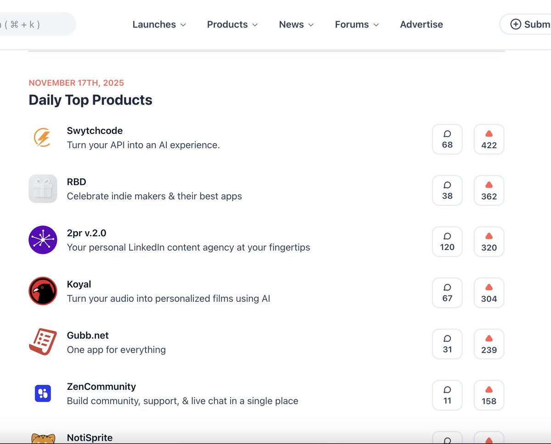Open the Gubb.net receipt list logo

click(43, 342)
